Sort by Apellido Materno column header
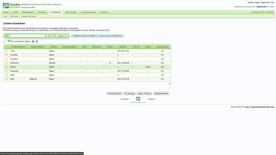 click(x=38, y=46)
